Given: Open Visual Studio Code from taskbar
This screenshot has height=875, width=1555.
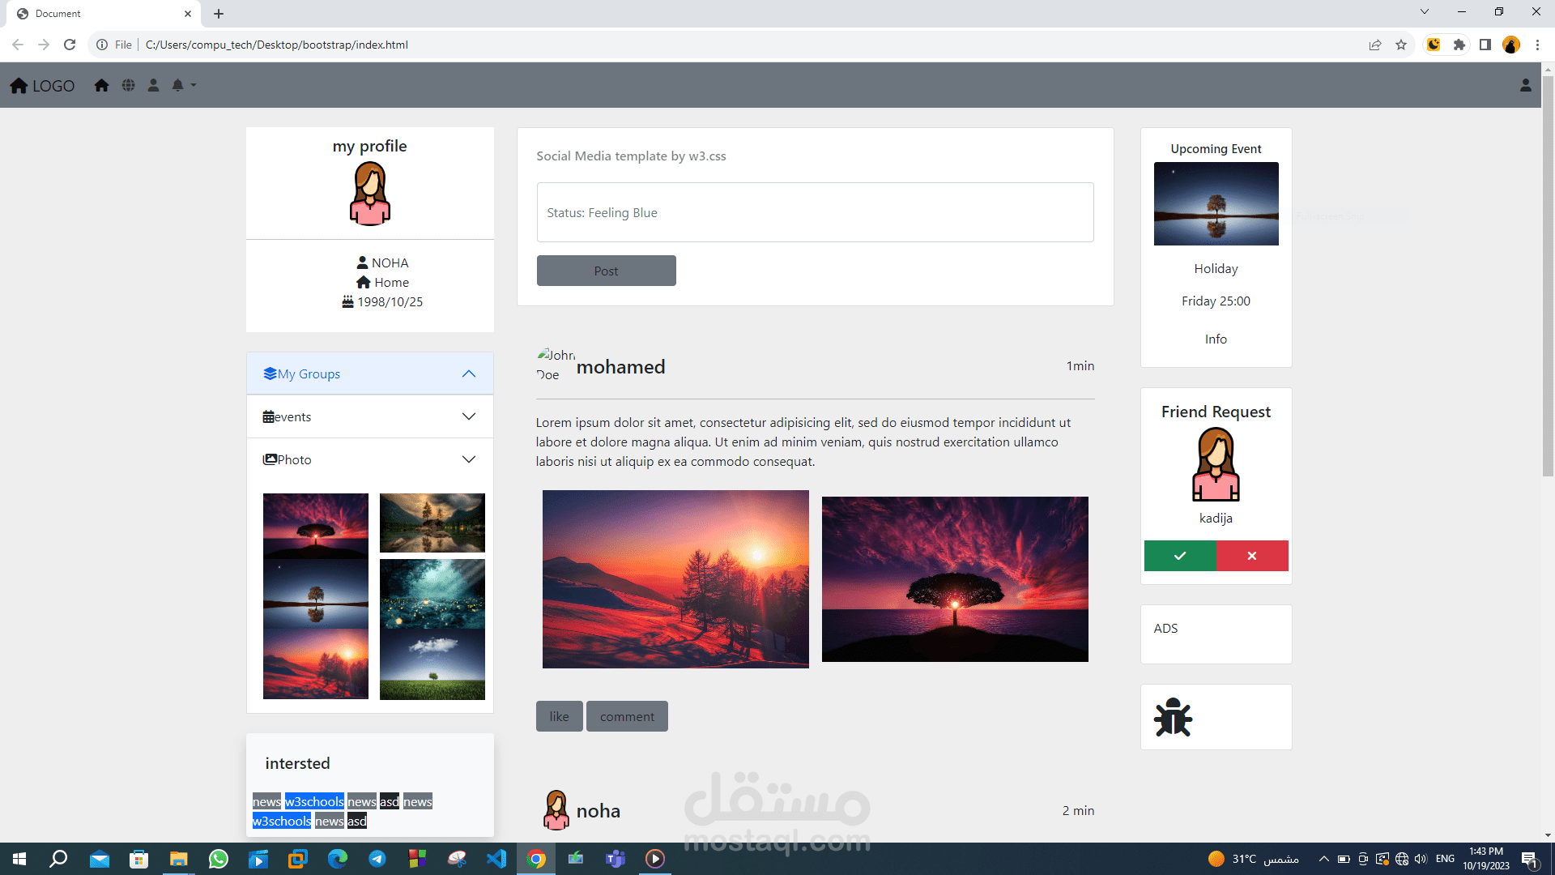Looking at the screenshot, I should click(496, 859).
